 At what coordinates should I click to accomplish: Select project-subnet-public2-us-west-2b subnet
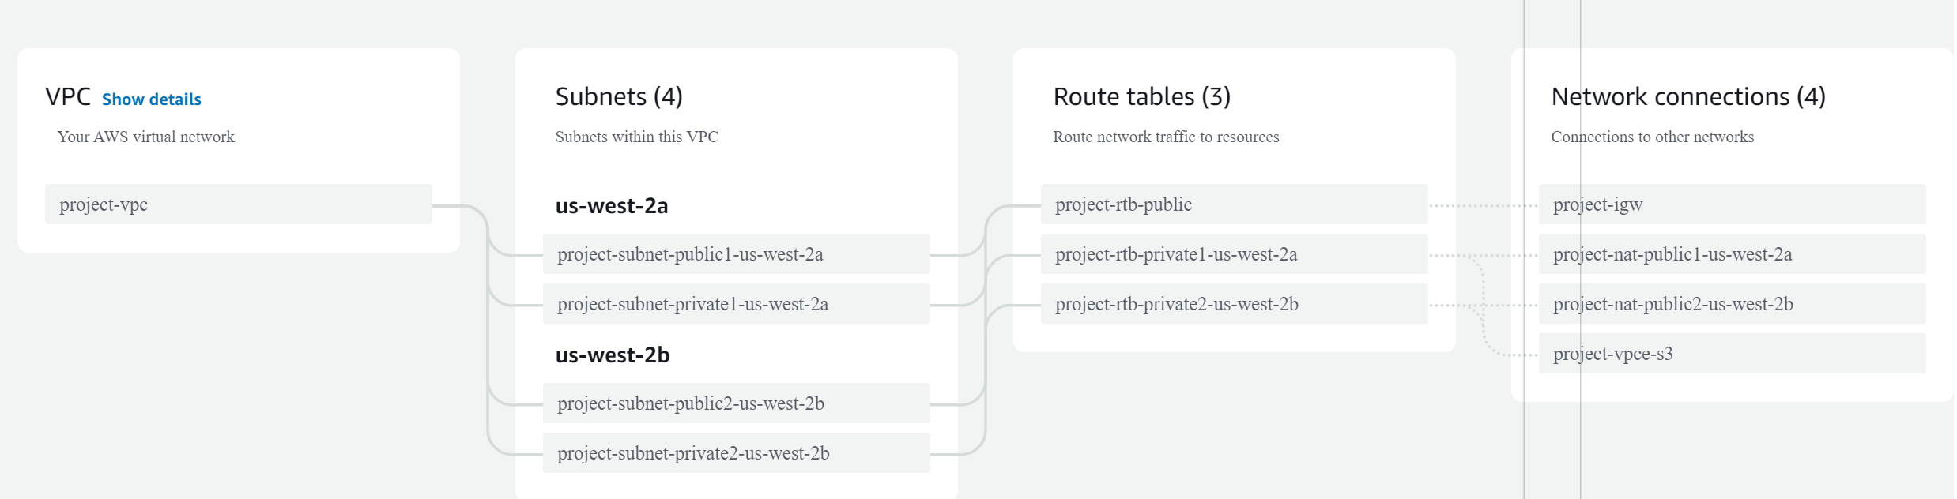click(x=736, y=403)
